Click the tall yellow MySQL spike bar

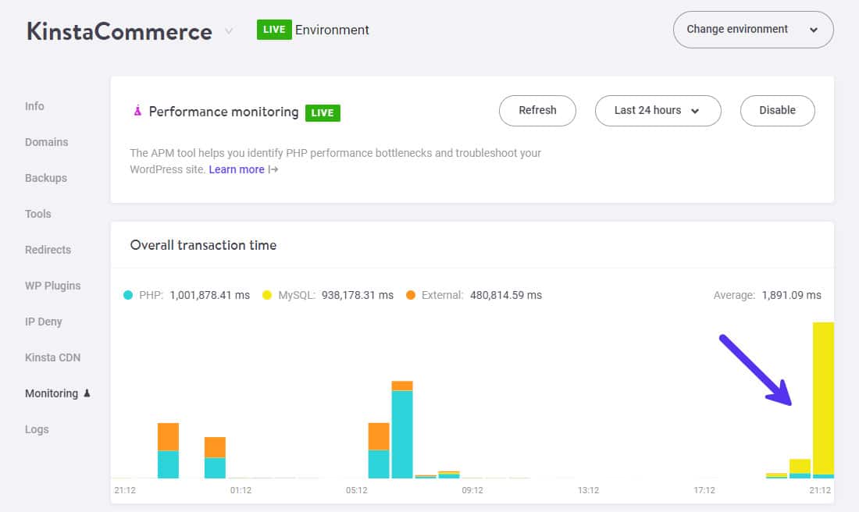pyautogui.click(x=822, y=398)
